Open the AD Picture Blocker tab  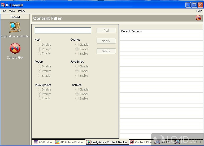(x=70, y=142)
